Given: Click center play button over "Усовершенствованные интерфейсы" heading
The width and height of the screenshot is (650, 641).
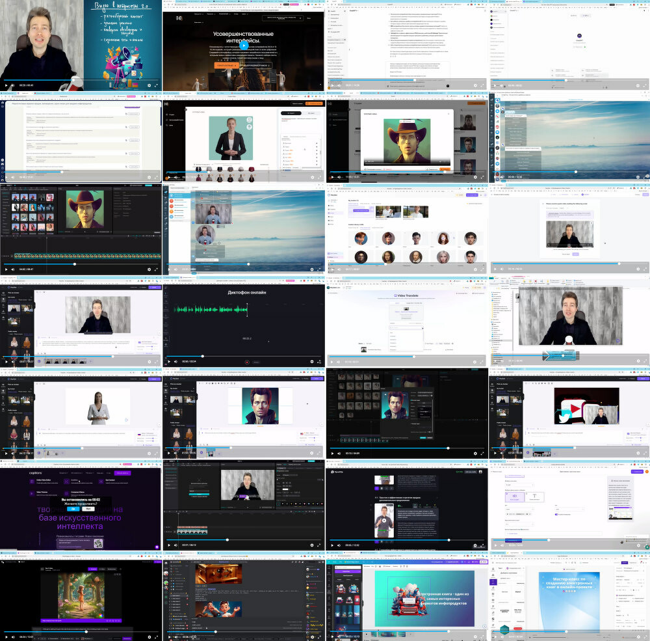Looking at the screenshot, I should coord(244,46).
